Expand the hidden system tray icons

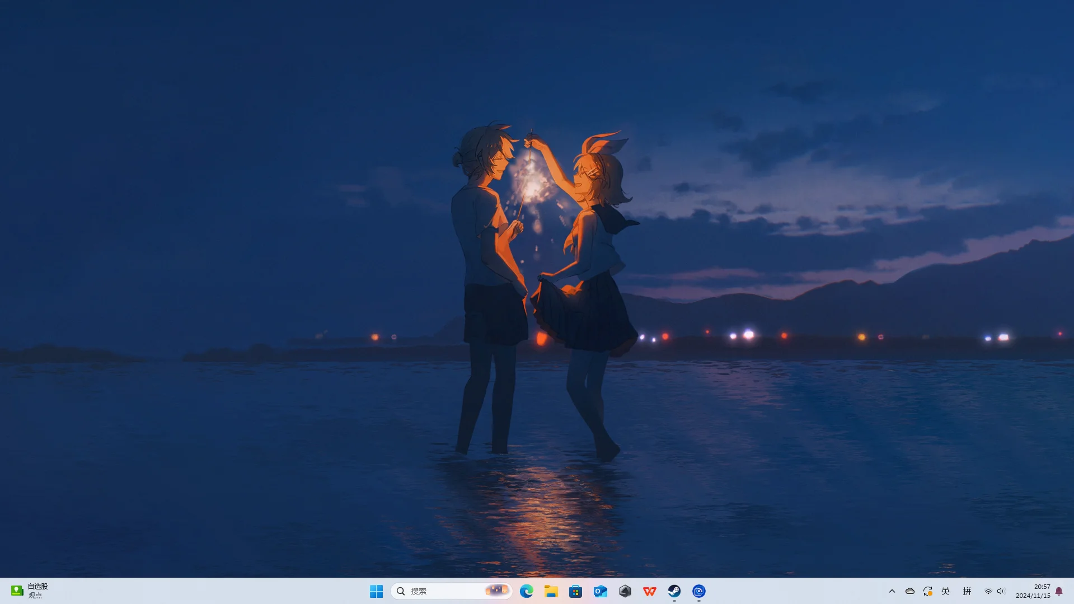click(x=892, y=591)
